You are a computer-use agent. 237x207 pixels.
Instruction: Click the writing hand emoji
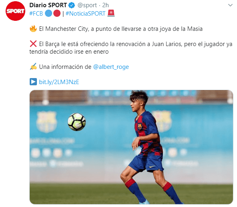pyautogui.click(x=33, y=66)
